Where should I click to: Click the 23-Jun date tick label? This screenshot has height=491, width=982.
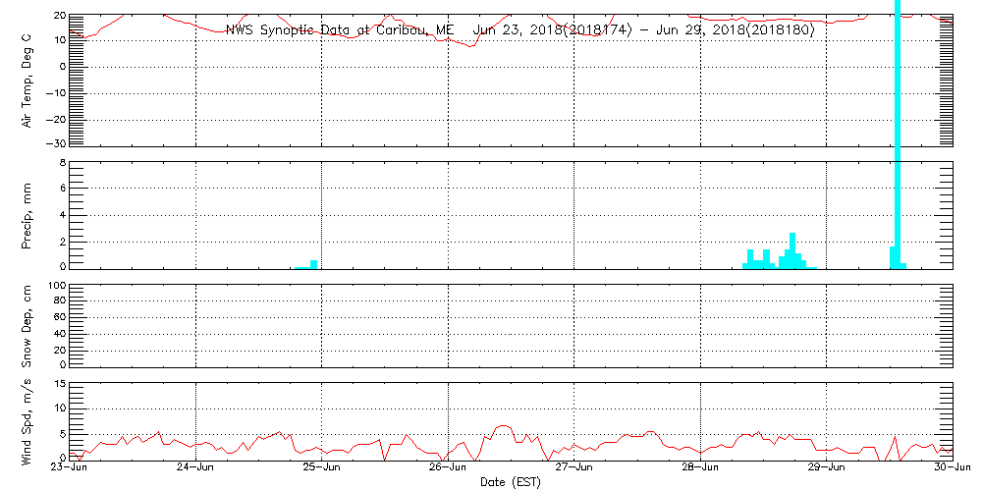[70, 468]
